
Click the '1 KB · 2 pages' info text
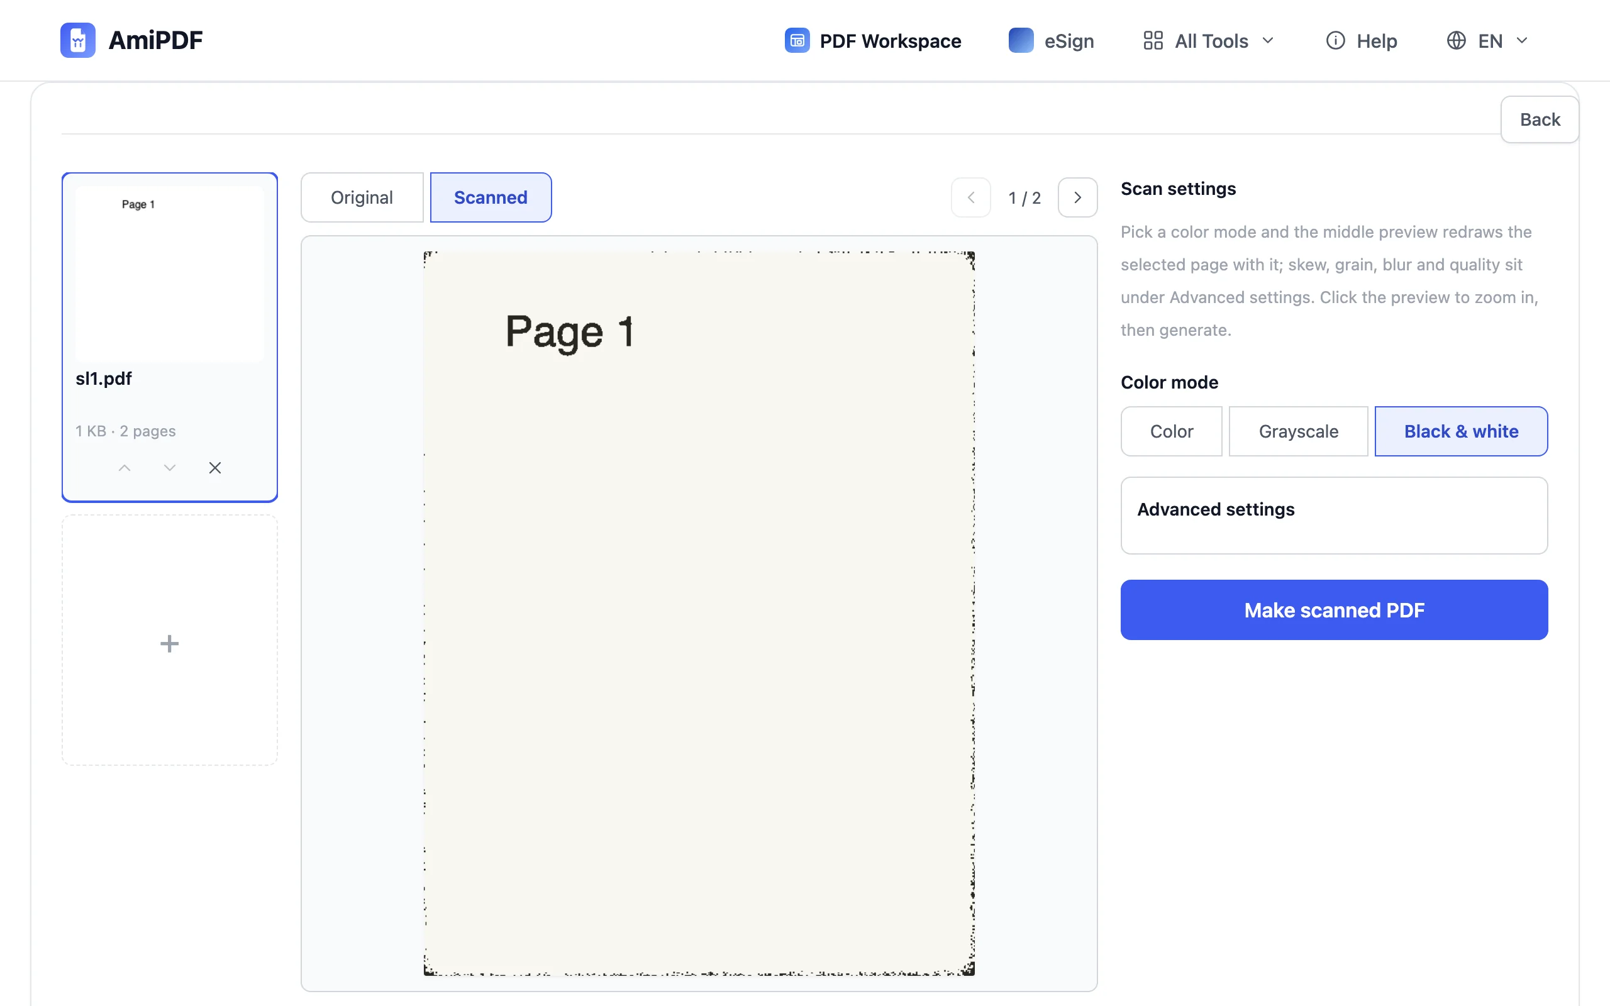click(x=126, y=431)
